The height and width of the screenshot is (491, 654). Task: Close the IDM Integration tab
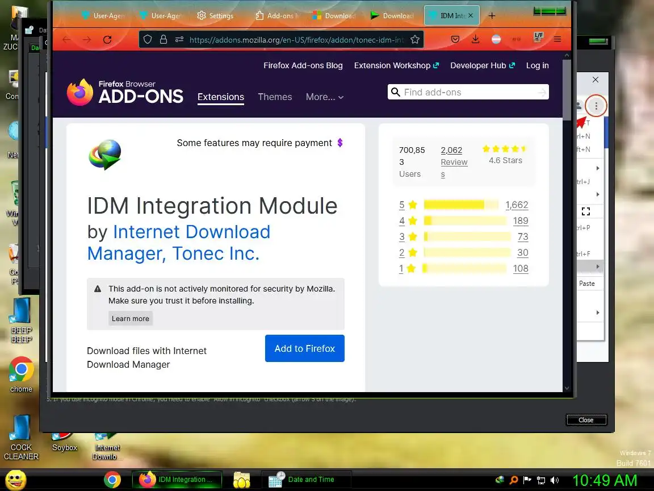pos(471,15)
